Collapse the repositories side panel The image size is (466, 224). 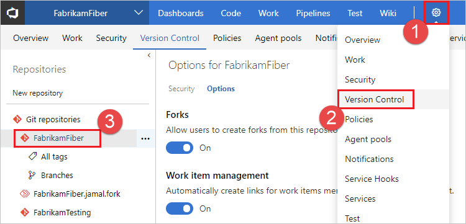click(x=149, y=55)
